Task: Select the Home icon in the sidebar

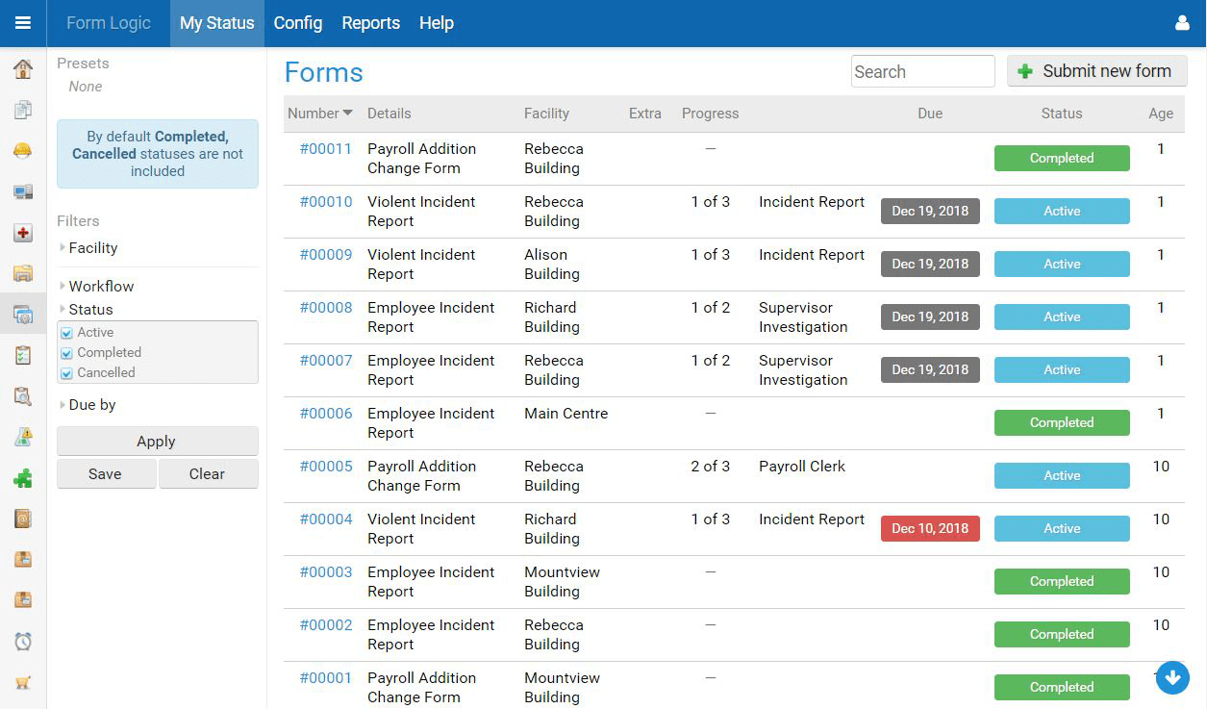Action: [x=23, y=68]
